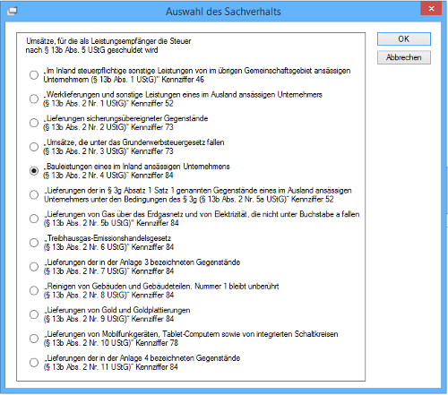The height and width of the screenshot is (395, 448).
Task: Click label 'Reinigen von Gebäuden und Gebäudeteilen'
Action: 119,287
